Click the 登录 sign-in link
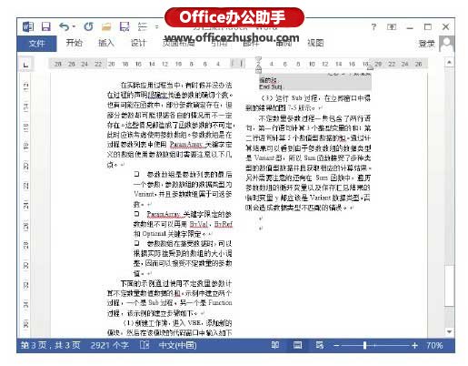Image resolution: width=468 pixels, height=366 pixels. pyautogui.click(x=426, y=44)
